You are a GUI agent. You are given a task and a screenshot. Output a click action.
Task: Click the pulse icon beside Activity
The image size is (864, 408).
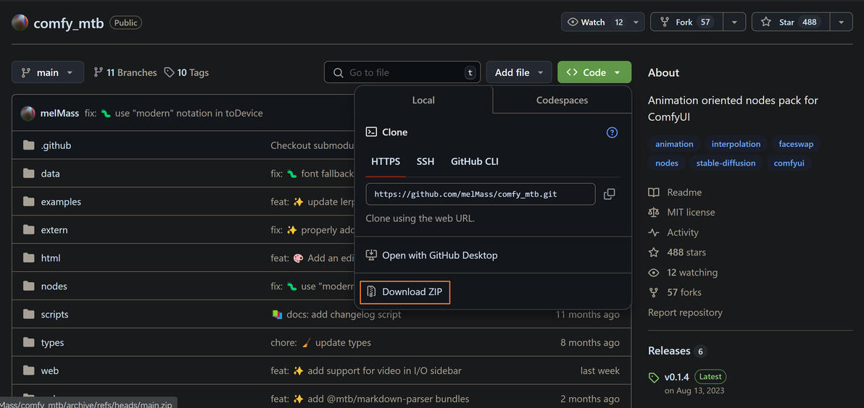tap(654, 233)
